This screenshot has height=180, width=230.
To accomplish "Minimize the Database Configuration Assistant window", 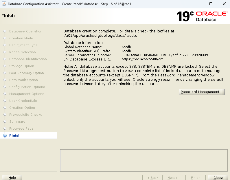I will tap(198, 4).
